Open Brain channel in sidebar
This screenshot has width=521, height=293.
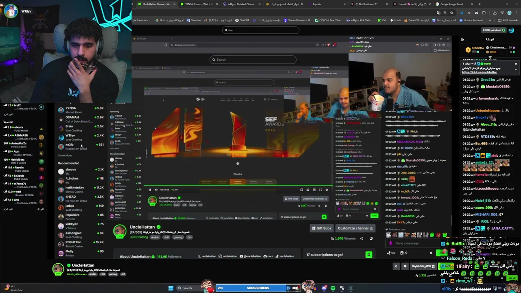click(81, 128)
